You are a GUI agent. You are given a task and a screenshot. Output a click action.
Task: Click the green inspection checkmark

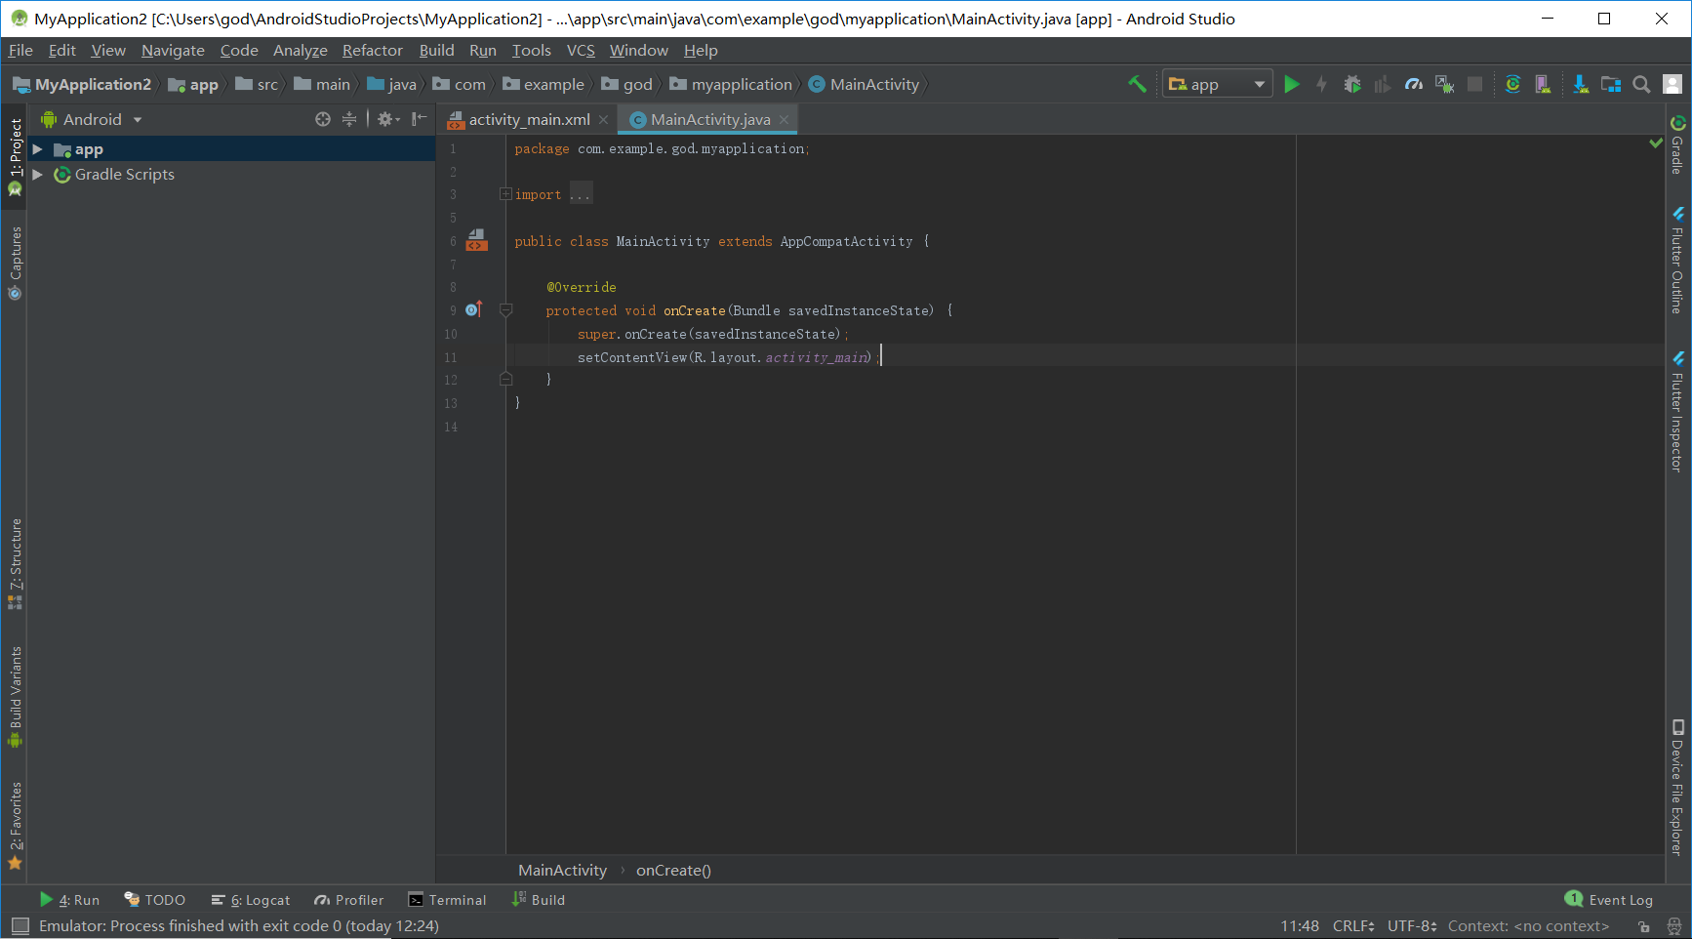pyautogui.click(x=1656, y=143)
